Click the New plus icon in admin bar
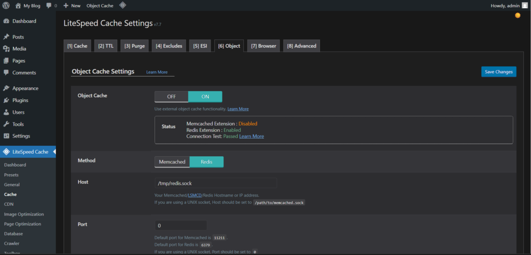 pos(66,5)
